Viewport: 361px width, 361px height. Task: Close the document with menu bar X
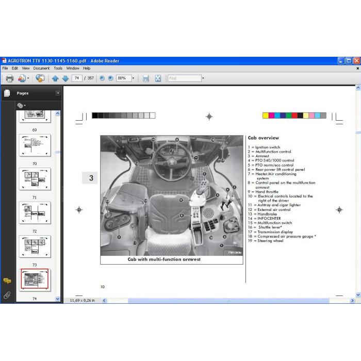[x=357, y=69]
